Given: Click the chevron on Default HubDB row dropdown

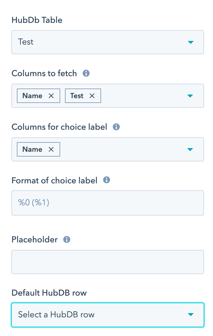Looking at the screenshot, I should (191, 314).
